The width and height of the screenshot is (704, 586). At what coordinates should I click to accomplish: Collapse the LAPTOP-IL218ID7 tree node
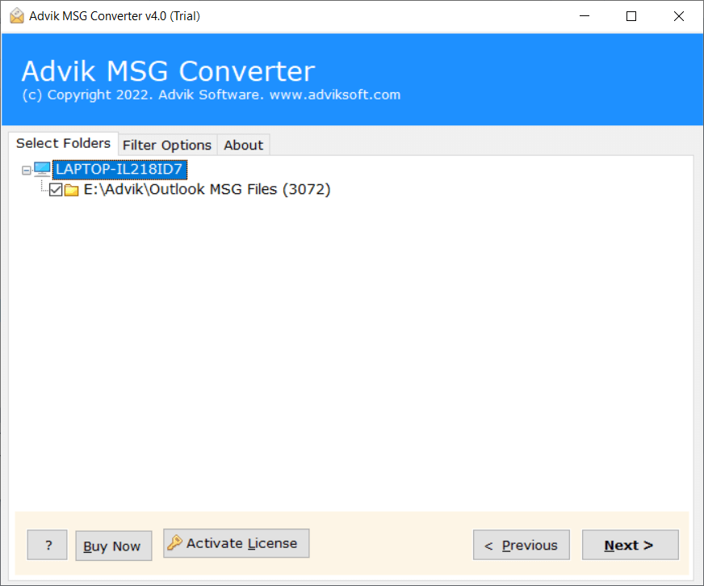point(27,171)
